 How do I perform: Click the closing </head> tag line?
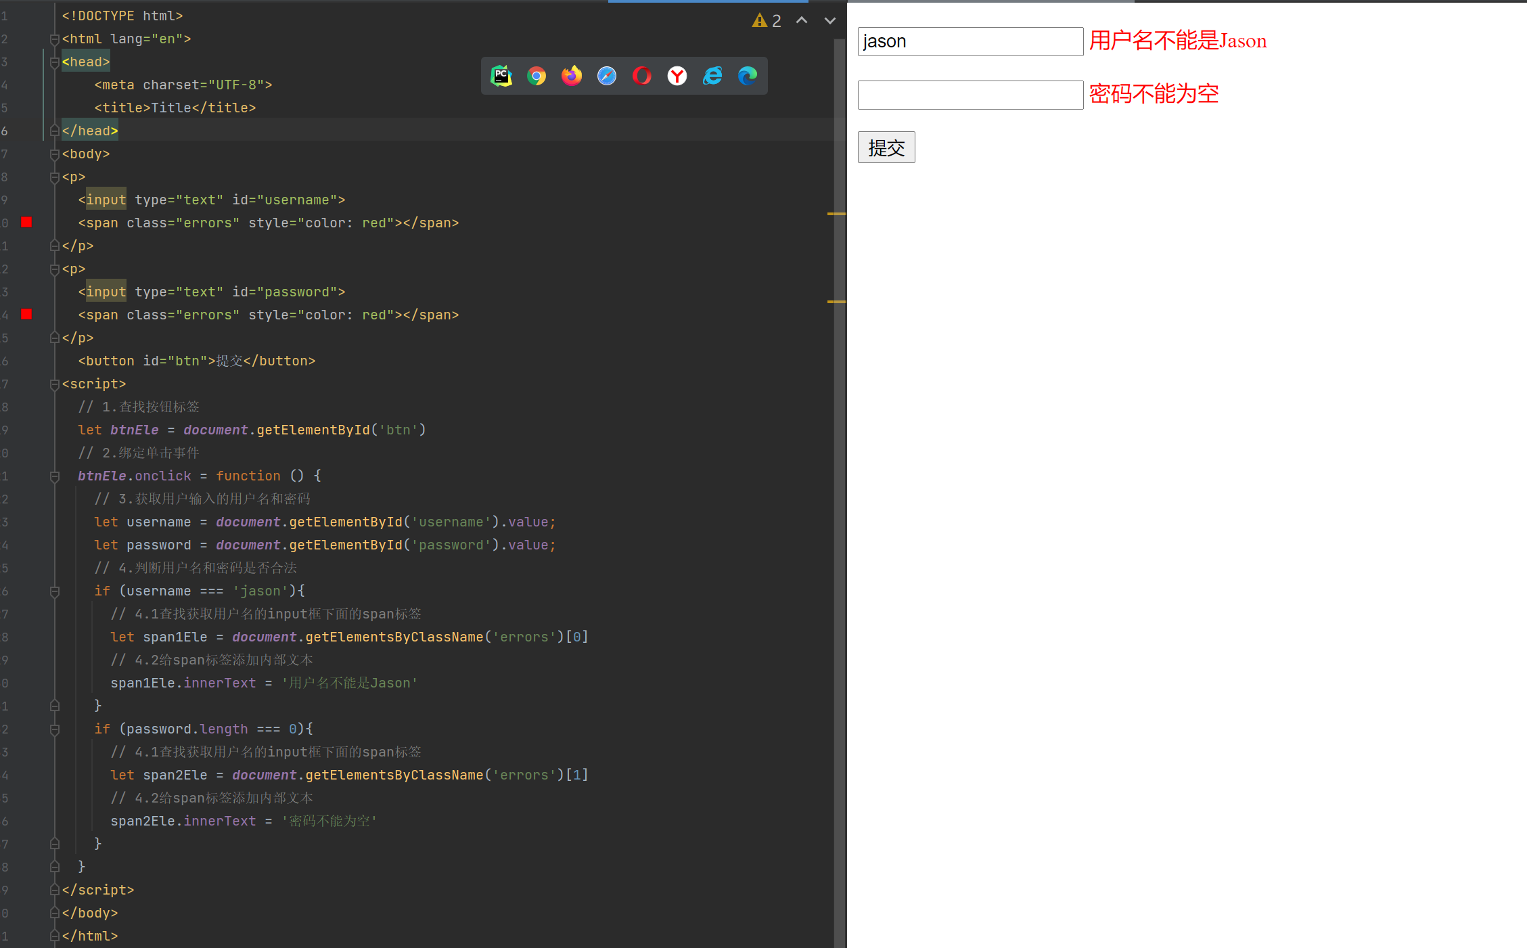(x=90, y=131)
